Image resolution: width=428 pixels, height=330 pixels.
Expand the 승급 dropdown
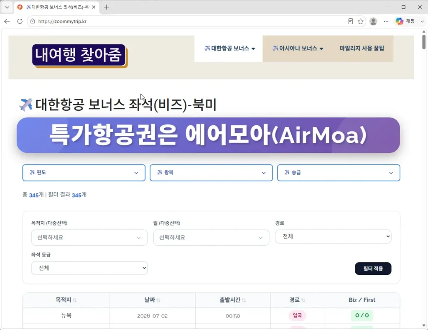pyautogui.click(x=339, y=173)
